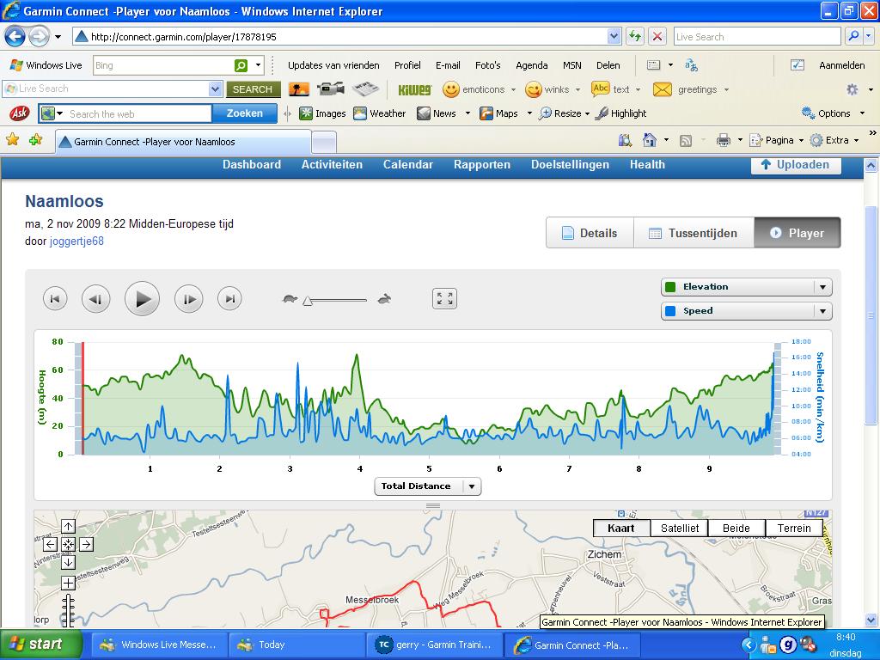Switch map to Kaart view
Screen dimensions: 880x660
pos(621,529)
